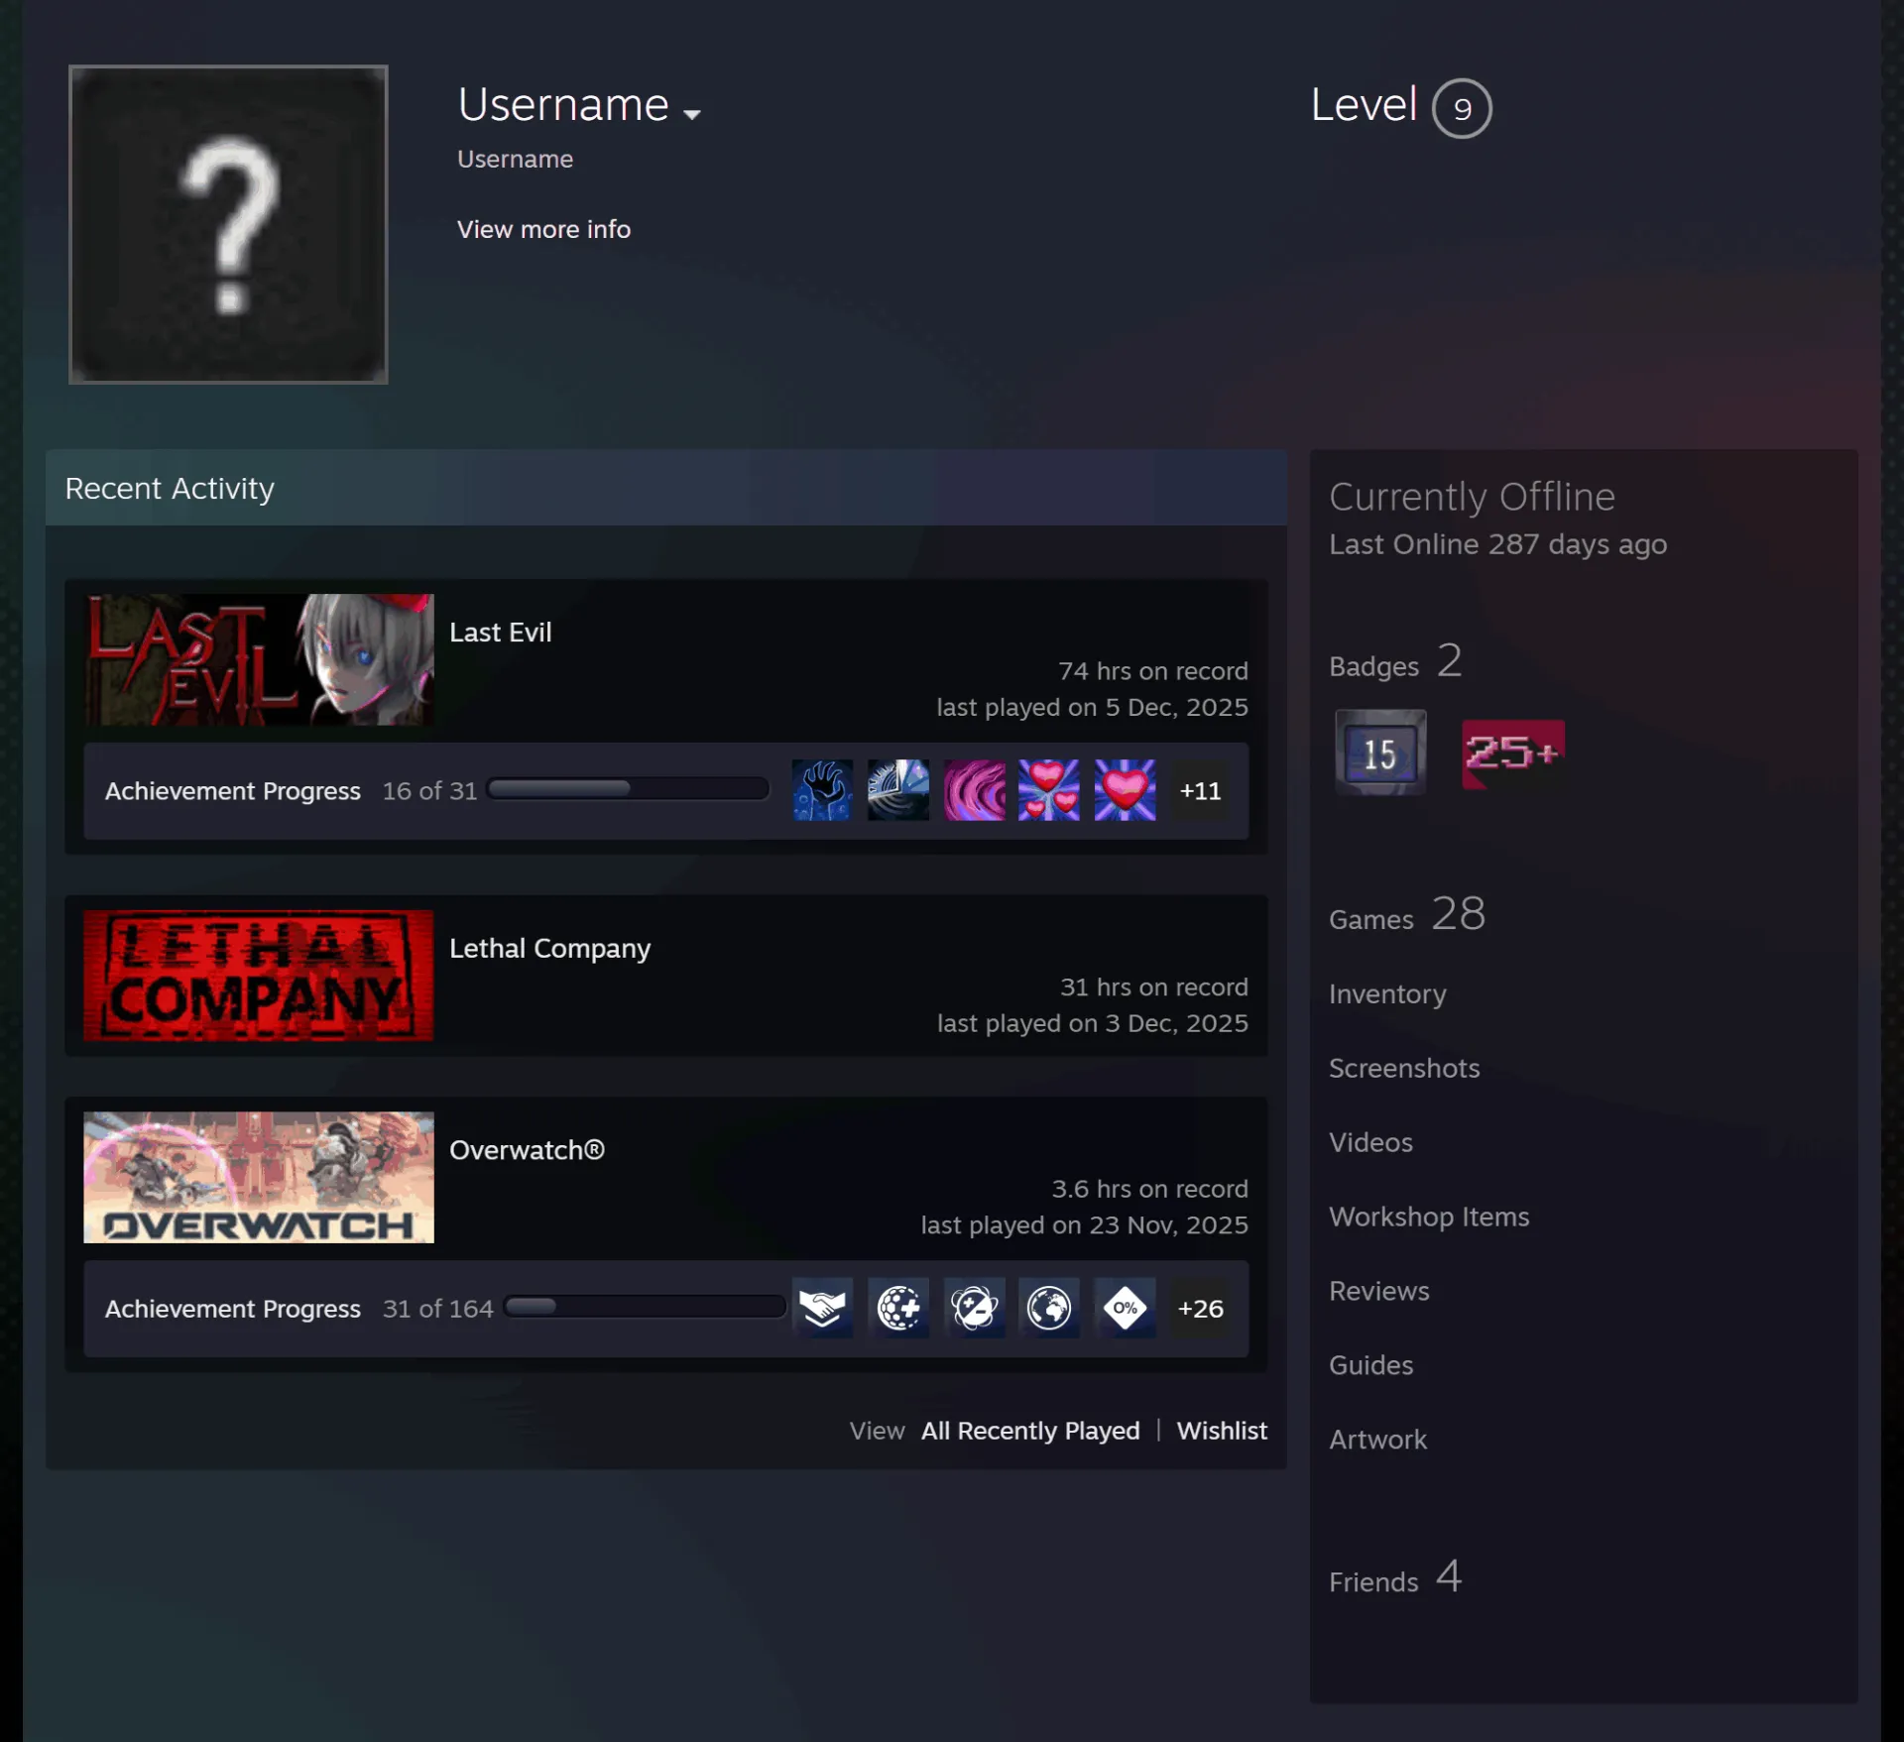The height and width of the screenshot is (1742, 1904).
Task: Open the Screenshots link
Action: tap(1404, 1068)
